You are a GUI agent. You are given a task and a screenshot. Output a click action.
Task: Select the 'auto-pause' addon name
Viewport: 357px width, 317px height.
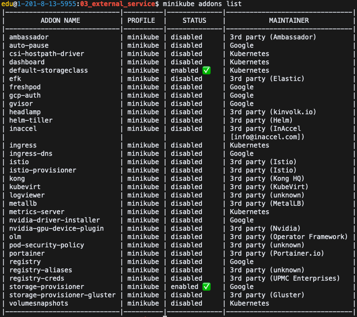pos(29,46)
